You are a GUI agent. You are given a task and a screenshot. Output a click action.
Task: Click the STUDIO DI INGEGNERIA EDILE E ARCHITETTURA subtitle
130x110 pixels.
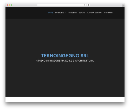(x=65, y=61)
